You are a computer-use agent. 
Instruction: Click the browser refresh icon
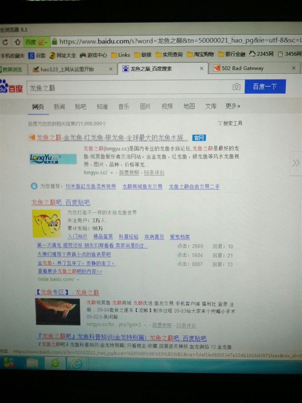[x=5, y=42]
